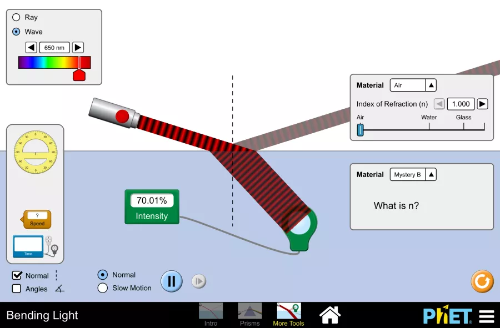Toggle the Normal line checkbox
500x328 pixels.
17,275
